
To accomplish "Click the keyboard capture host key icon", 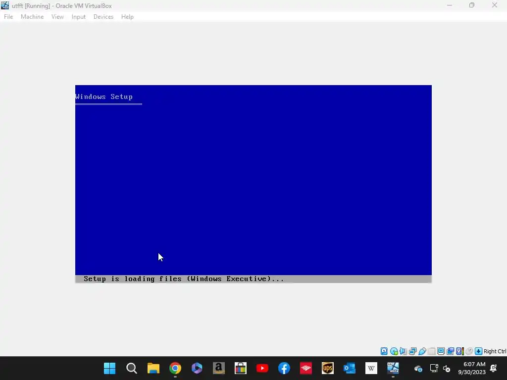I will pos(479,351).
